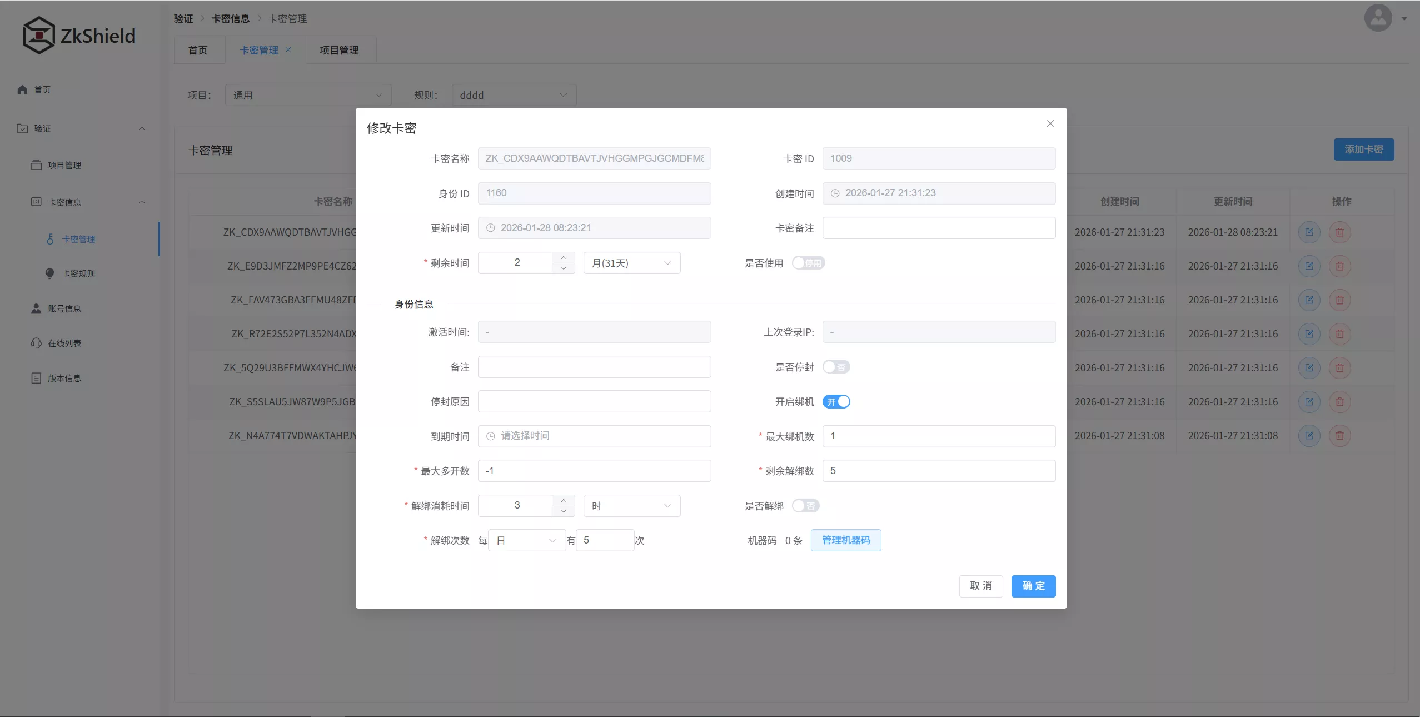This screenshot has width=1420, height=717.
Task: Open 账号信息 in the sidebar
Action: pyautogui.click(x=63, y=308)
